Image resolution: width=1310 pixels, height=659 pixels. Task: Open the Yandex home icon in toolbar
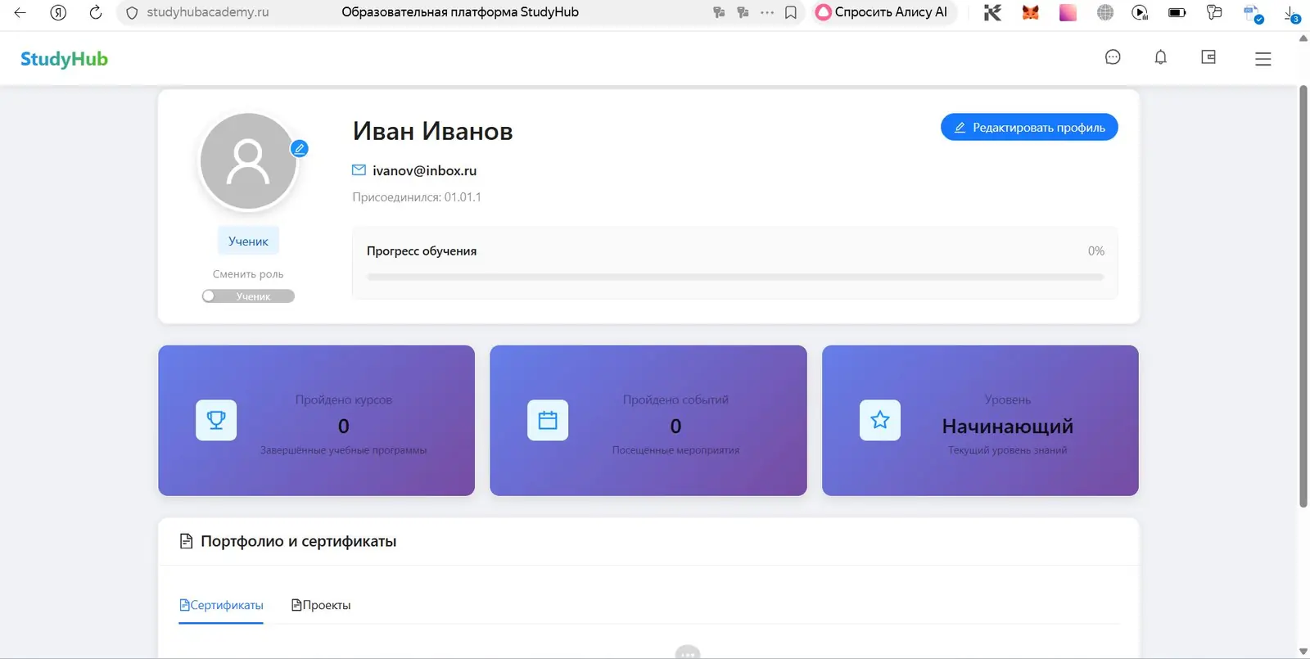pos(58,12)
